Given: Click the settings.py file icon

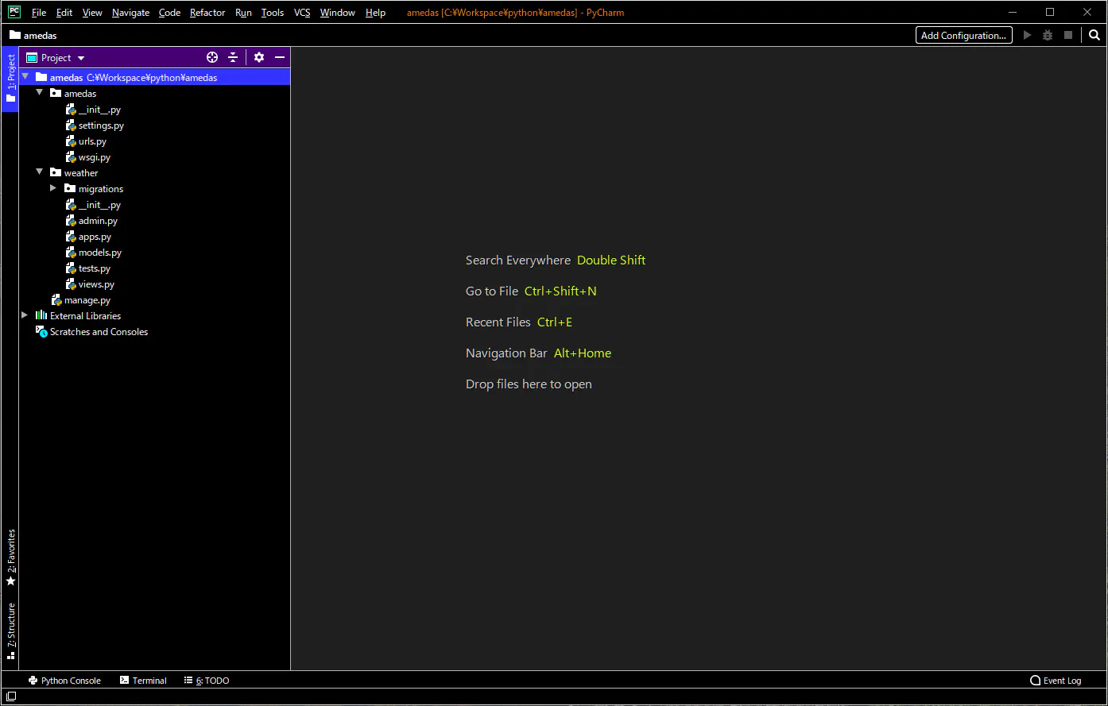Looking at the screenshot, I should pyautogui.click(x=71, y=125).
